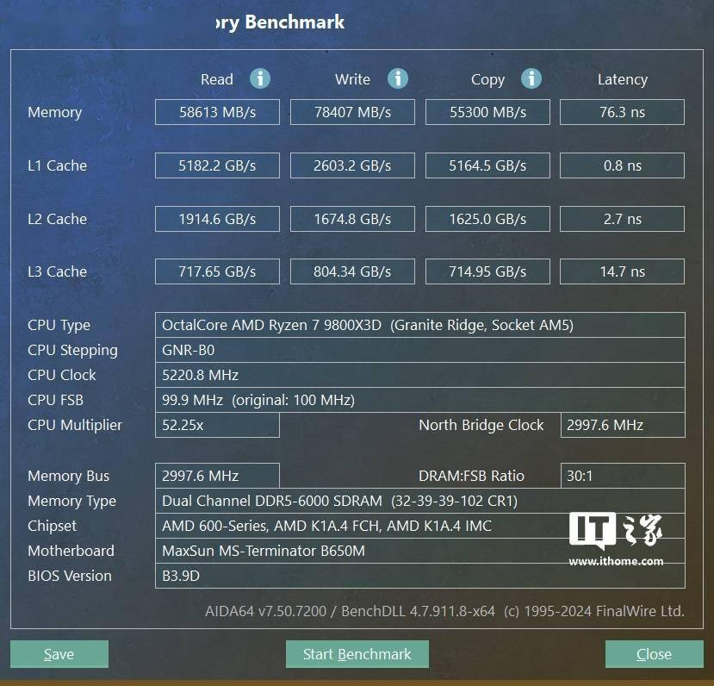The image size is (714, 686).
Task: Click the Copy column header label
Action: [x=487, y=80]
